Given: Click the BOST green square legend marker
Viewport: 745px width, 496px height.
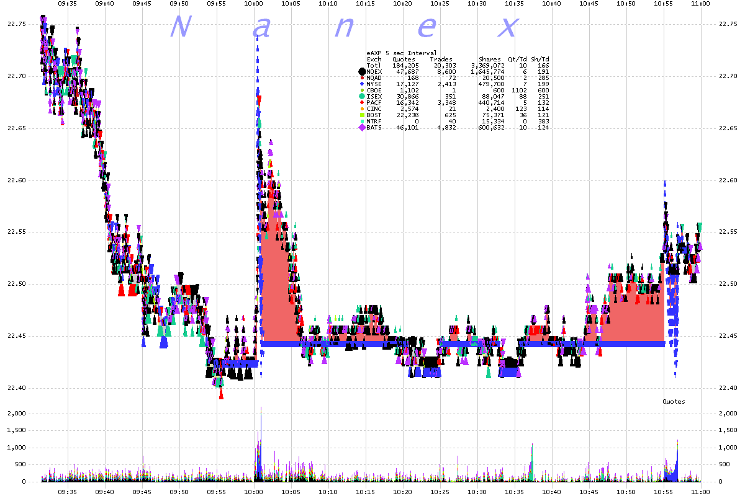Looking at the screenshot, I should pos(361,115).
